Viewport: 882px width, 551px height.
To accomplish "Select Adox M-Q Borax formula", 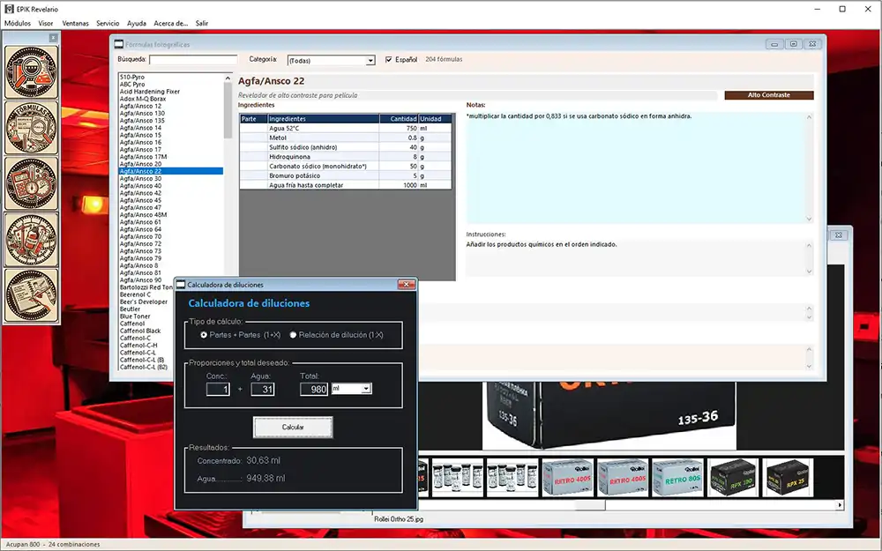I will (142, 99).
